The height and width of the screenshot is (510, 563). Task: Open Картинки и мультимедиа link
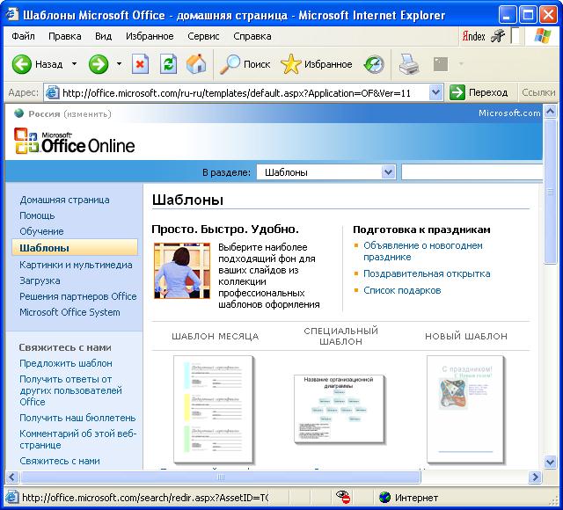coord(76,265)
